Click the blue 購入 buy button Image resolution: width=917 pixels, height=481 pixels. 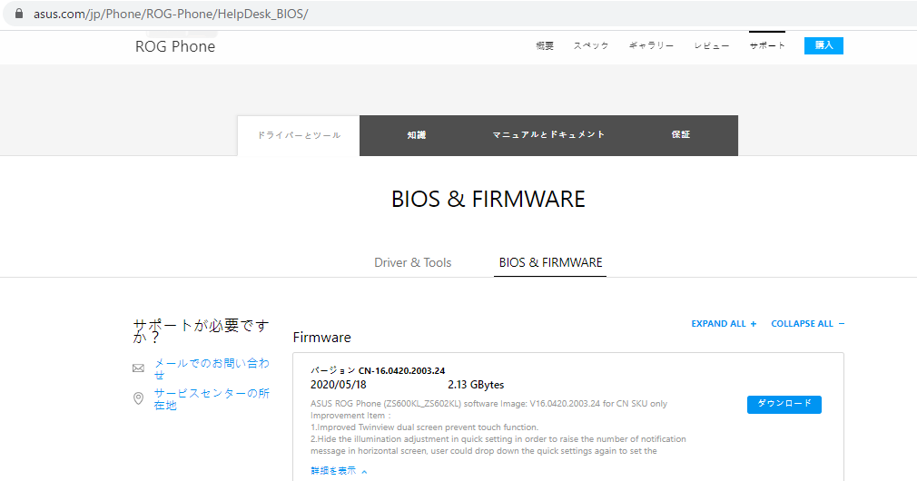tap(823, 45)
